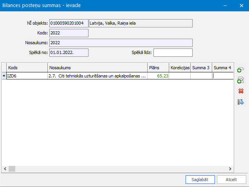Image resolution: width=249 pixels, height=187 pixels.
Task: Focus the Nosaukums input field
Action: 121,43
